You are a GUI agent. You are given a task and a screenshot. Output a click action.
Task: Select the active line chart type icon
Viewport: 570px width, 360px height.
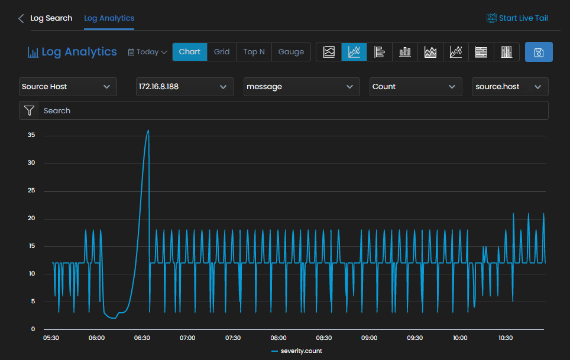tap(354, 52)
